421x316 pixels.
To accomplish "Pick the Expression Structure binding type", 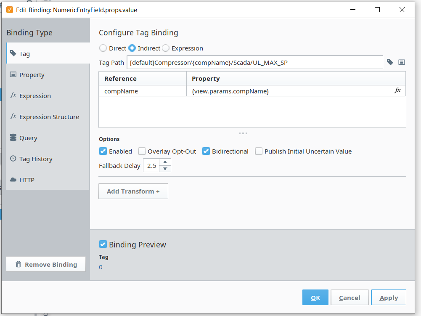I will 48,117.
